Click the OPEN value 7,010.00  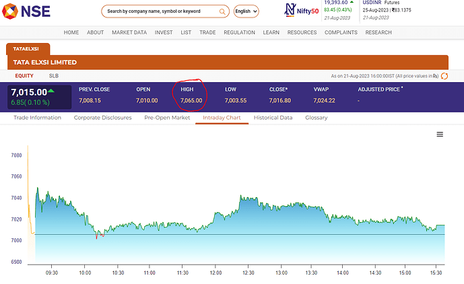147,100
